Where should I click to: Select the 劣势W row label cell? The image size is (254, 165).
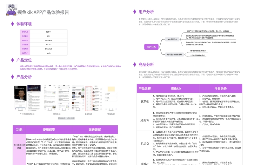pyautogui.click(x=144, y=120)
